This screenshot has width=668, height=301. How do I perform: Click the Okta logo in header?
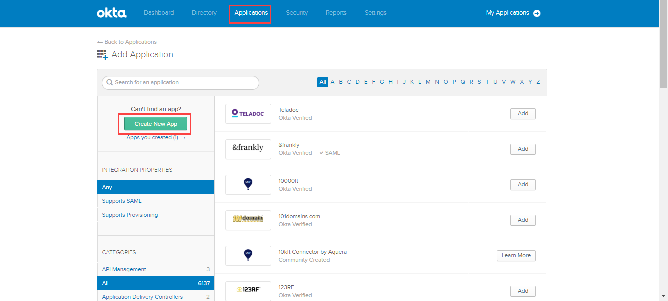111,13
